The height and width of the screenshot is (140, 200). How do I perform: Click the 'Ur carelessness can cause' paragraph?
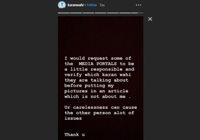click(x=101, y=113)
